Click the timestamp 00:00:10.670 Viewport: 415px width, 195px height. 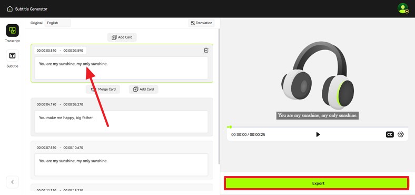(73, 148)
